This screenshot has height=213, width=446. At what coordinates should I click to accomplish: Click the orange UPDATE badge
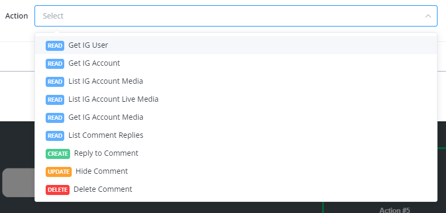(x=58, y=172)
